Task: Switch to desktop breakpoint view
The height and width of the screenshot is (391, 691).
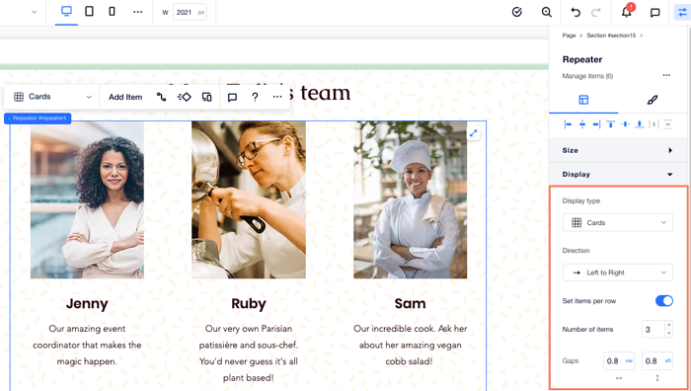Action: [x=66, y=12]
